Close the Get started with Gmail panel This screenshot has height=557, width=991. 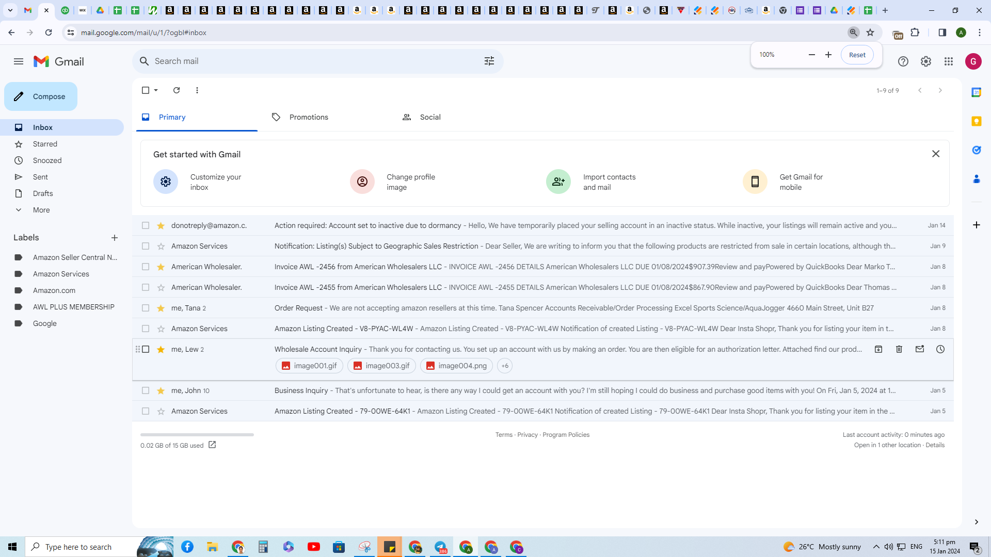pos(936,154)
